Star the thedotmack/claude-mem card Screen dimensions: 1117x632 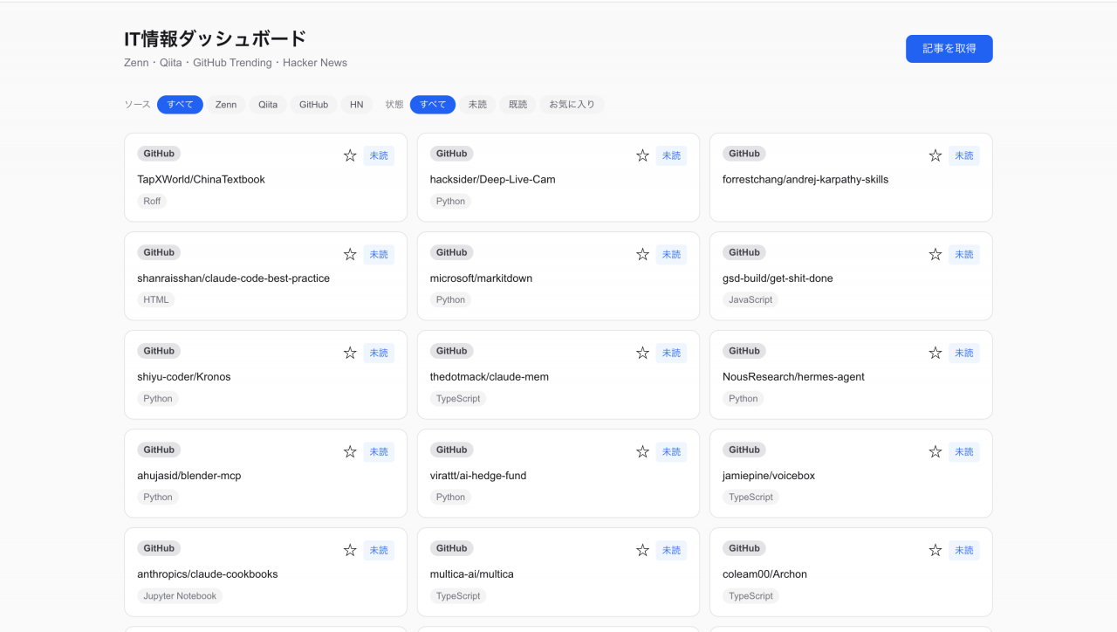point(642,353)
